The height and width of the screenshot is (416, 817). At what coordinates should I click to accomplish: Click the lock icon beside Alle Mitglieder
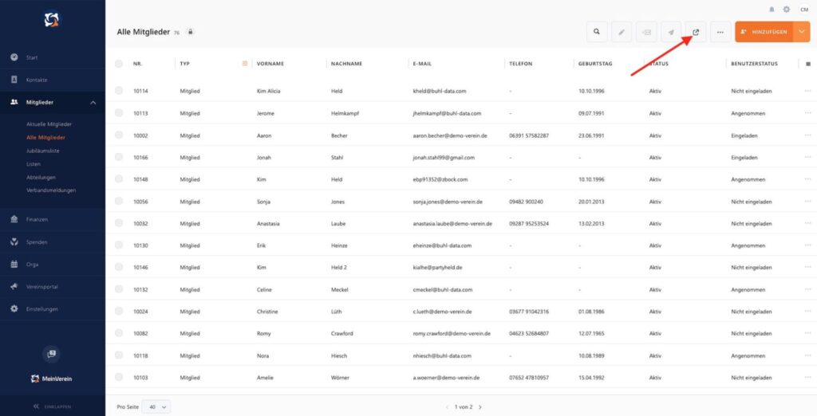tap(190, 32)
